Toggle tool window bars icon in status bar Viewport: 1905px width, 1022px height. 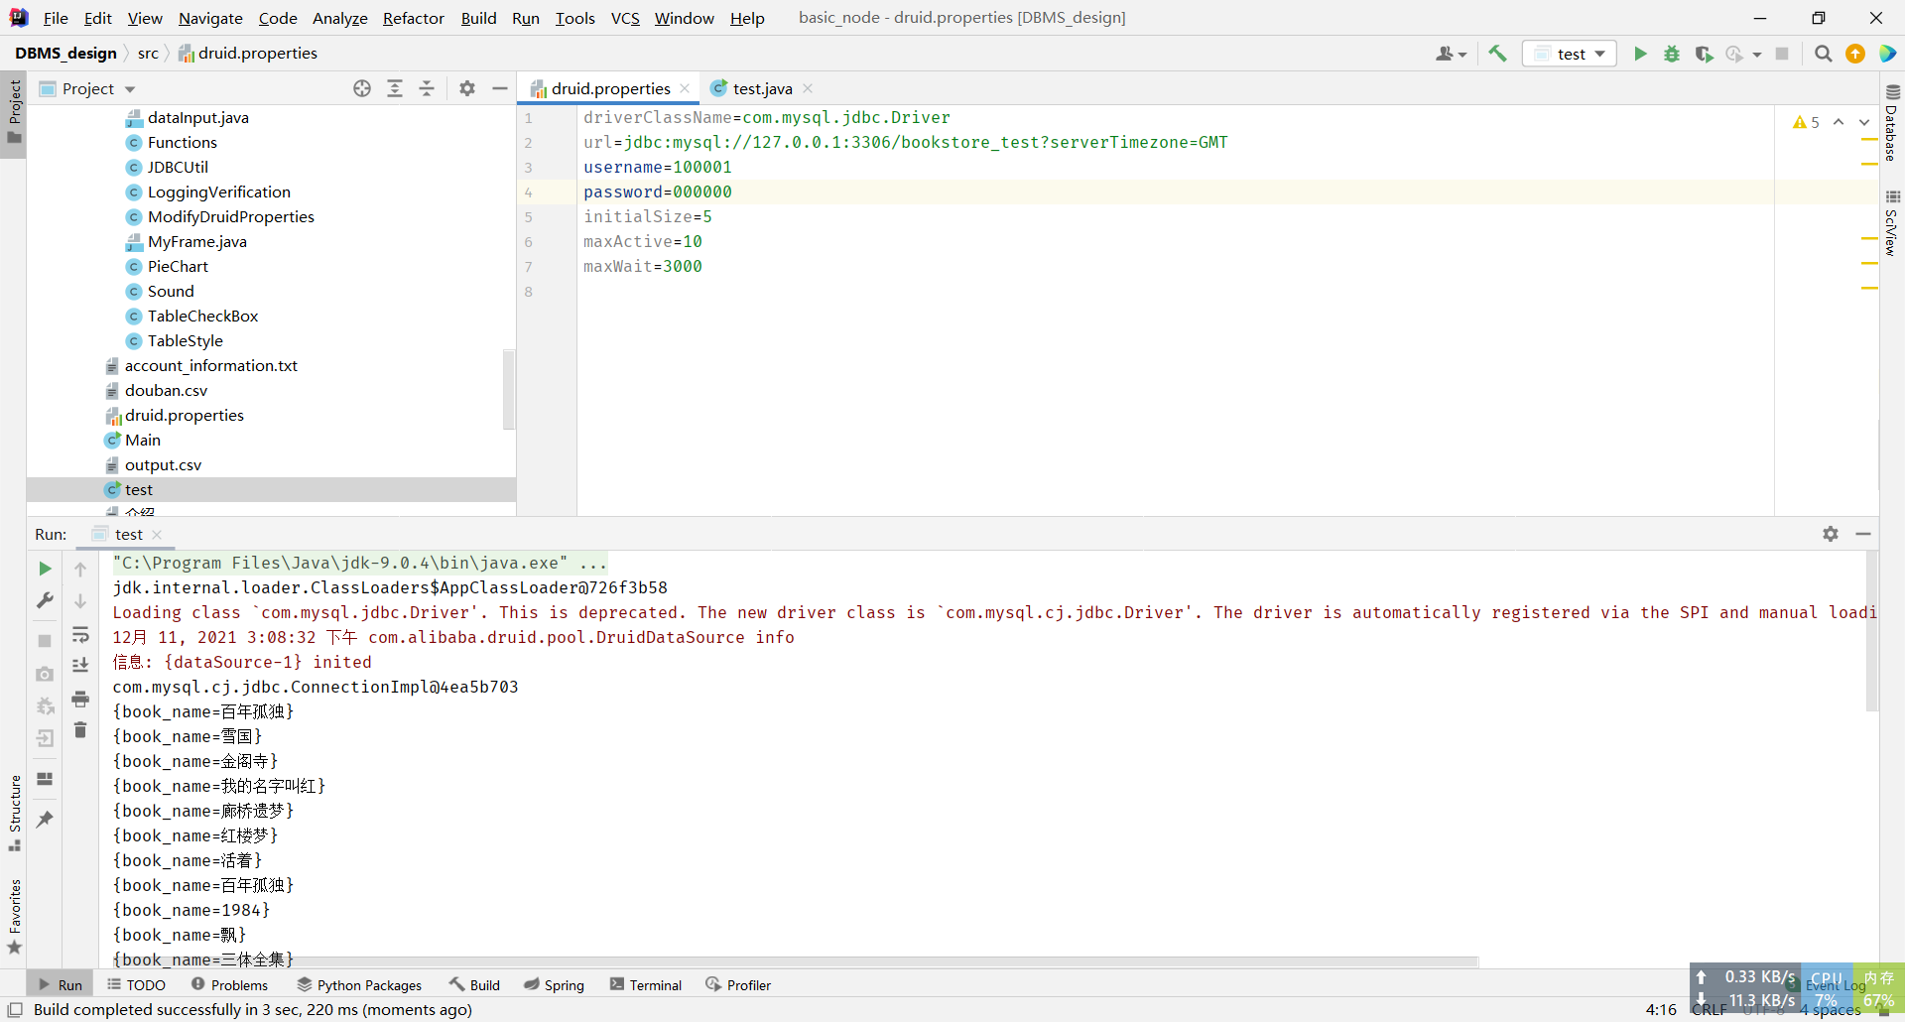click(x=15, y=1009)
